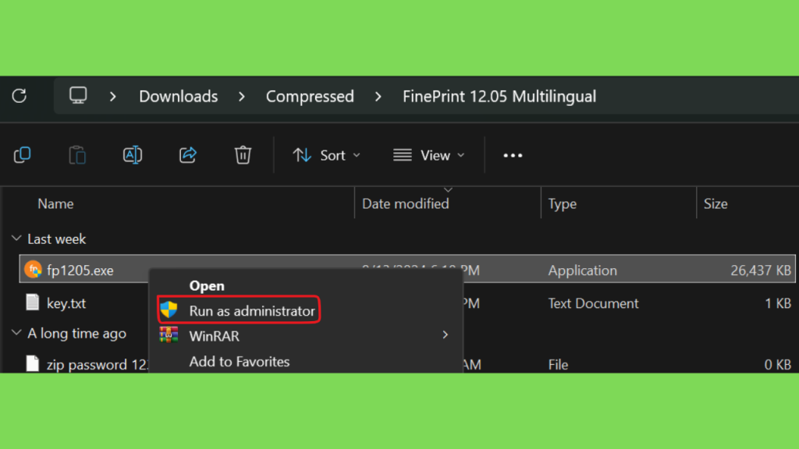The height and width of the screenshot is (449, 799).
Task: Collapse the A long time ago group
Action: click(16, 333)
